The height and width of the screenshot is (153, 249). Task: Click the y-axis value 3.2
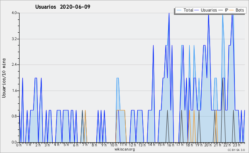(x=14, y=39)
